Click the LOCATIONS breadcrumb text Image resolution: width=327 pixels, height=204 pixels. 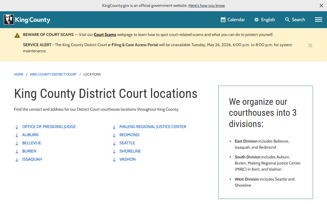tap(92, 74)
